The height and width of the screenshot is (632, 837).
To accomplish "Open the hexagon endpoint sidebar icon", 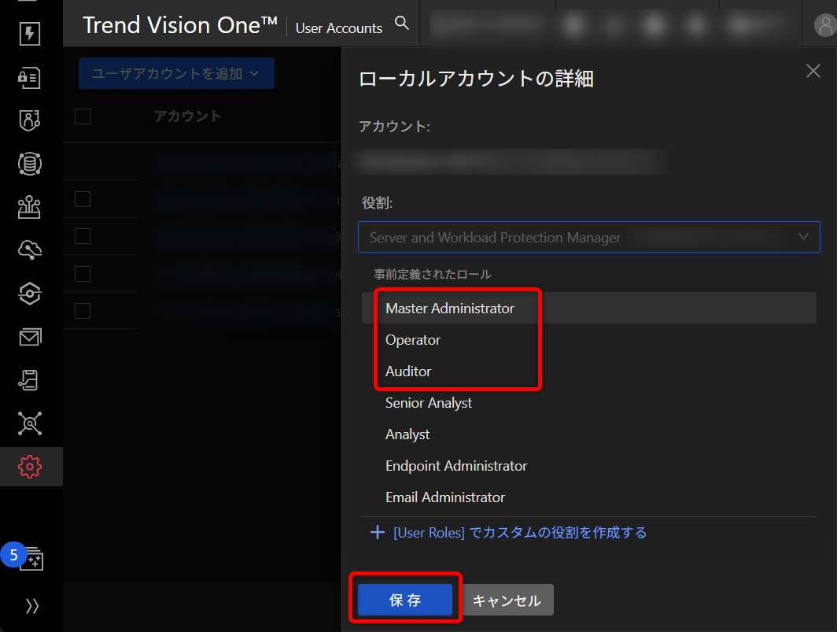I will pos(29,294).
